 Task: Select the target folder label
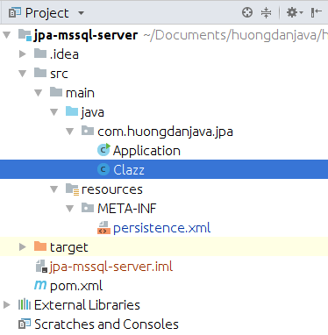click(69, 247)
